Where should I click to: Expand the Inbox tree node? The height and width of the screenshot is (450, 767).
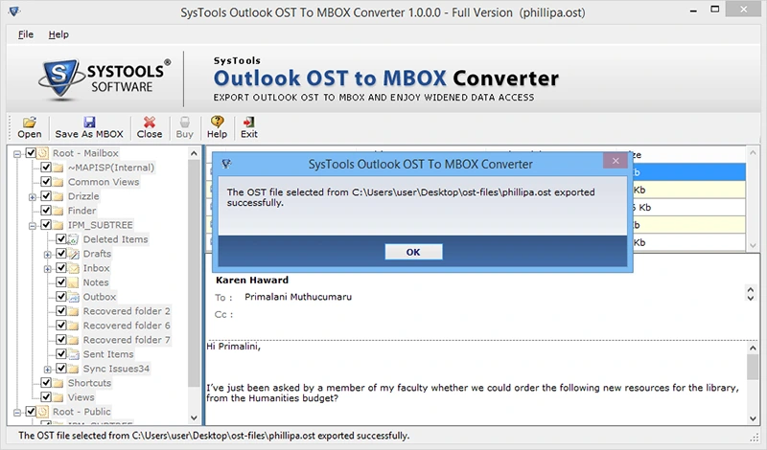(x=47, y=269)
